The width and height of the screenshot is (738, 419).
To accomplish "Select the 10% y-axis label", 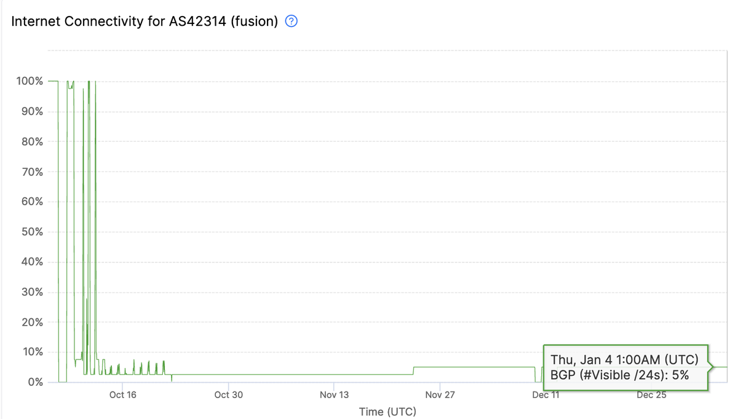I will tap(31, 352).
